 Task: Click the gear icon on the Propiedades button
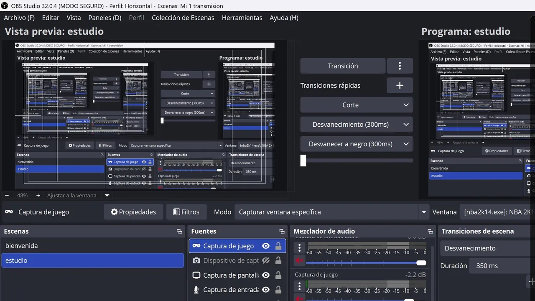pyautogui.click(x=114, y=212)
